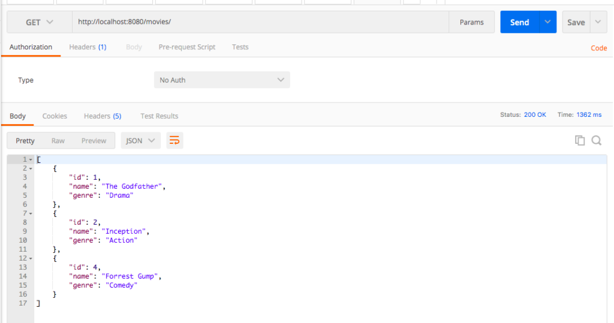Viewport: 614px width, 323px height.
Task: Open the GET method dropdown
Action: (x=39, y=22)
